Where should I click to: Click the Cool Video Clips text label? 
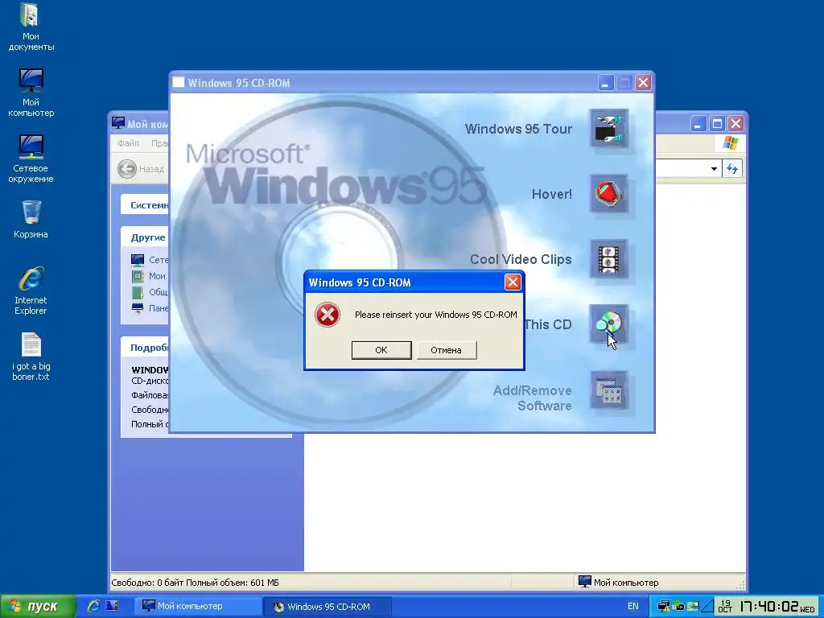[x=521, y=259]
